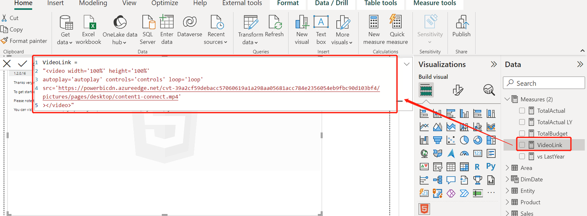Select the HTML5 custom visual icon

[424, 209]
